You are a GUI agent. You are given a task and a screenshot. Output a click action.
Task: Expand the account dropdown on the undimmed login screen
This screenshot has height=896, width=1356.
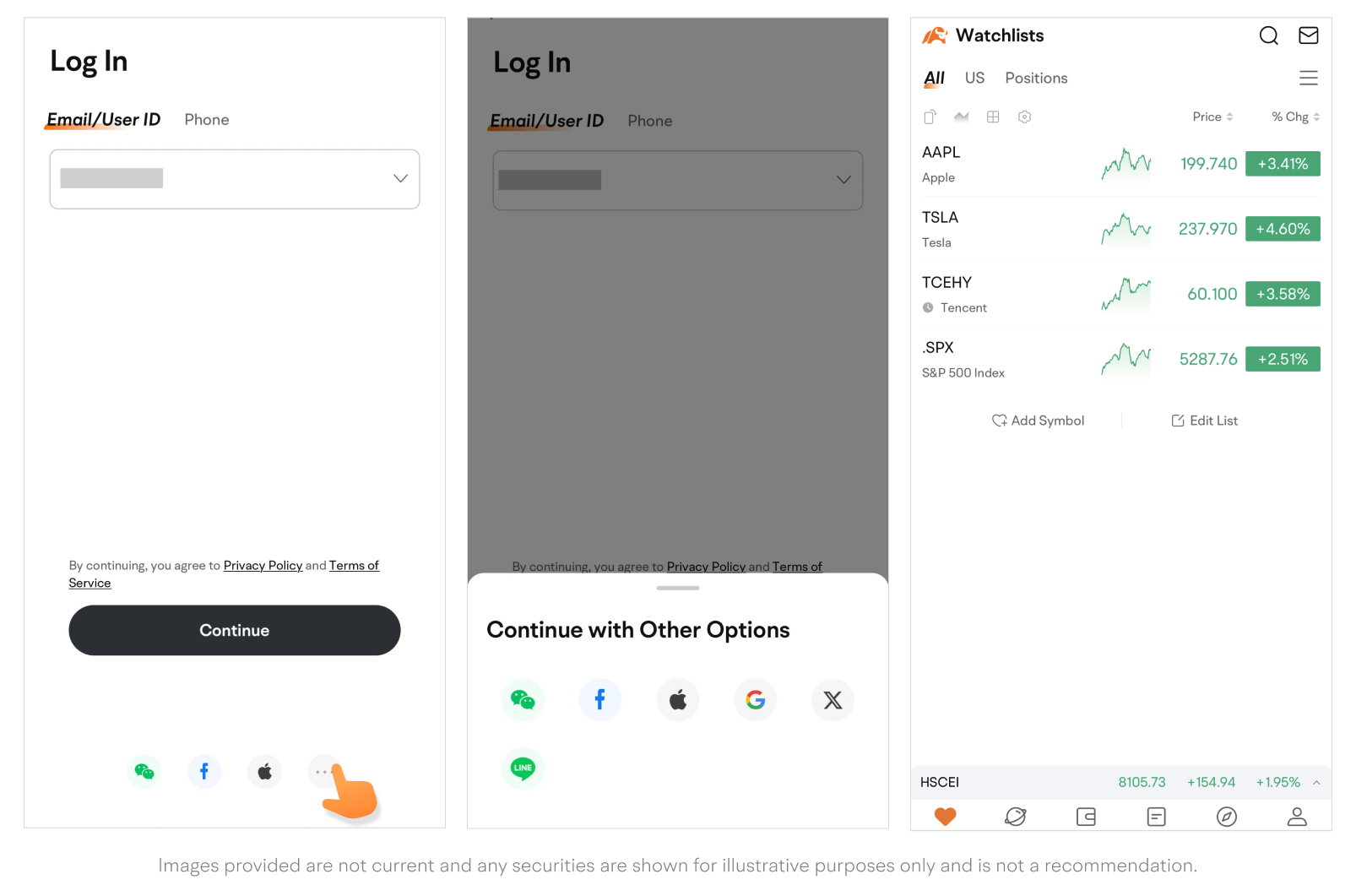400,179
